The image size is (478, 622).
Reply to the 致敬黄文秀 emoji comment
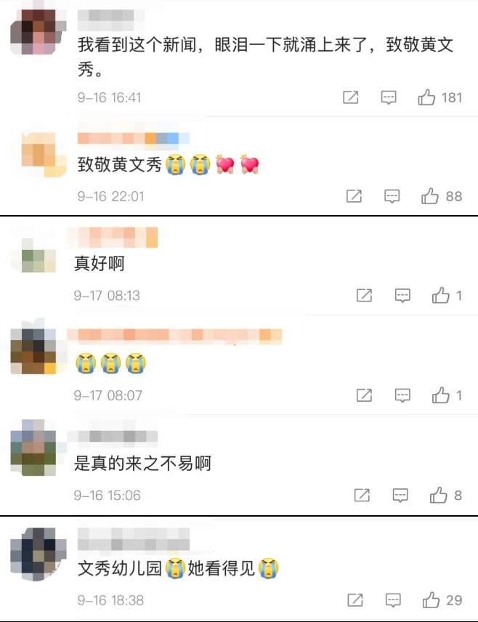[392, 196]
